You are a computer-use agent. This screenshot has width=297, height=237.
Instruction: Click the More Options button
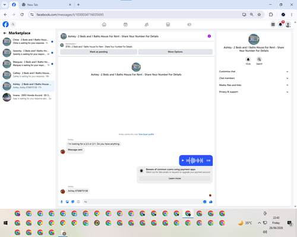coord(175,52)
